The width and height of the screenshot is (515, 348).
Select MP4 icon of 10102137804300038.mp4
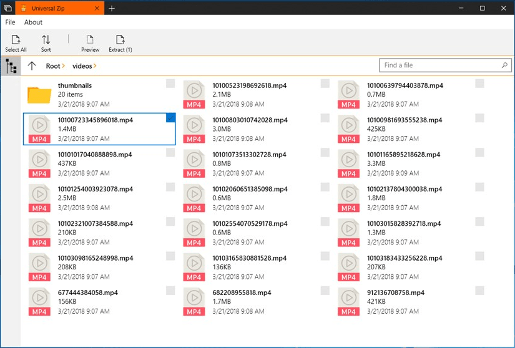348,198
